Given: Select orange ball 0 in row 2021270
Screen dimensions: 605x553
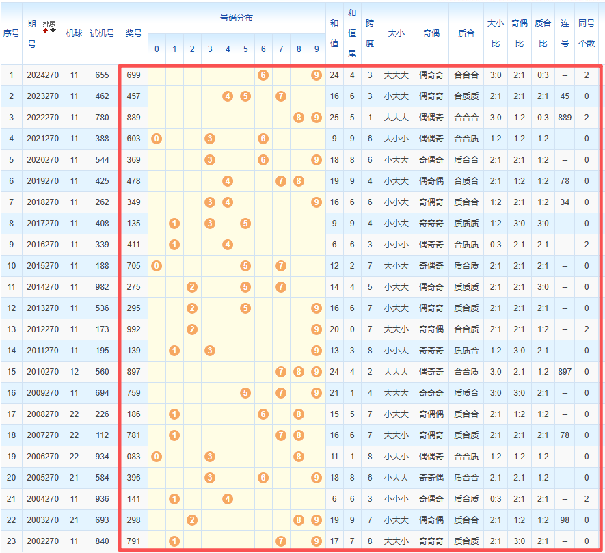Looking at the screenshot, I should point(157,139).
